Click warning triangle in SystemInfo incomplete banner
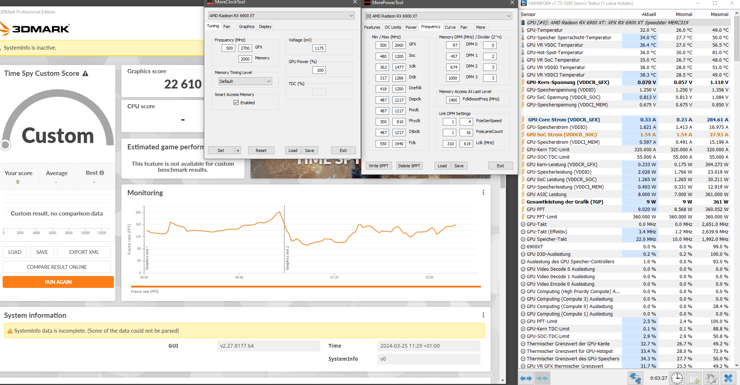This screenshot has width=740, height=385. coord(10,331)
